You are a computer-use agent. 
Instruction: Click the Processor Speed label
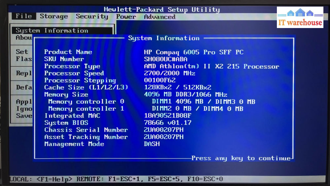tap(74, 73)
